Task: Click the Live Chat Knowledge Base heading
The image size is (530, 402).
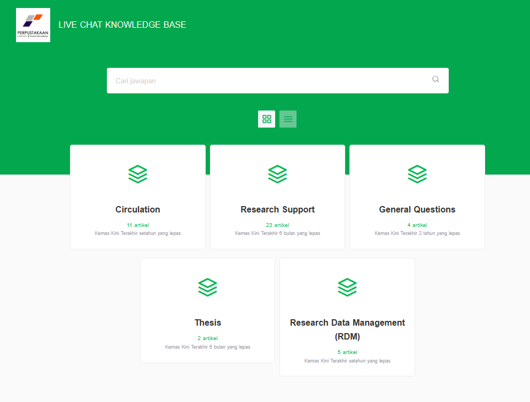Action: coord(122,25)
